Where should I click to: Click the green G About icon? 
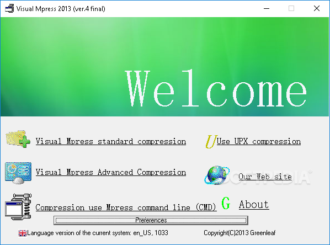pos(226,203)
